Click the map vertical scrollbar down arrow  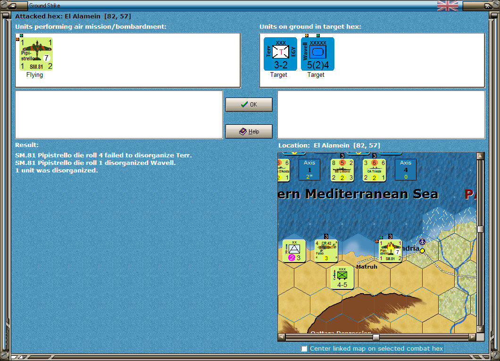tap(480, 329)
